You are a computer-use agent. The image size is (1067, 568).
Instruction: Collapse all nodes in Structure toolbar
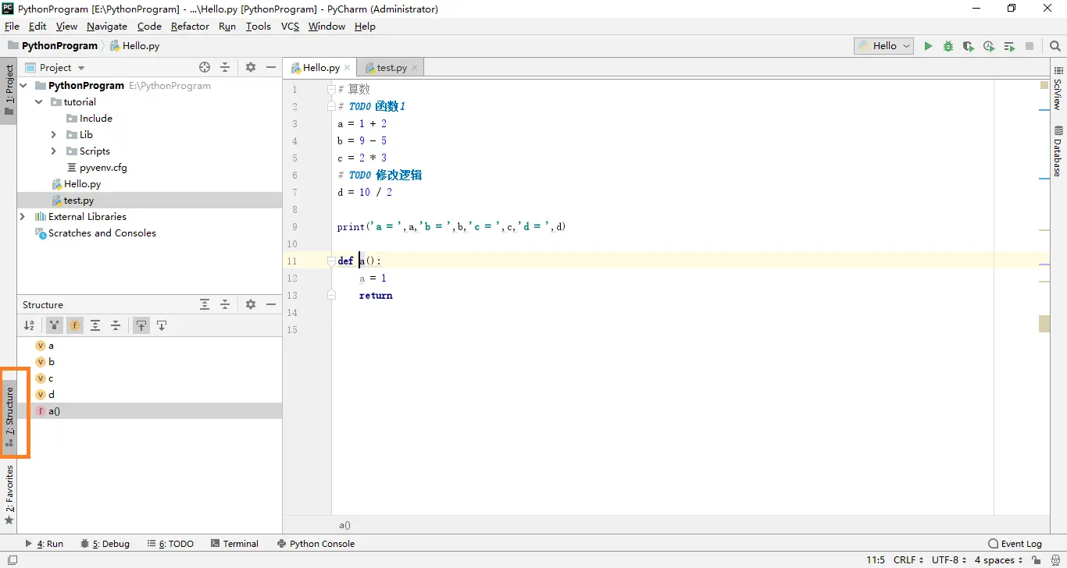click(x=116, y=325)
